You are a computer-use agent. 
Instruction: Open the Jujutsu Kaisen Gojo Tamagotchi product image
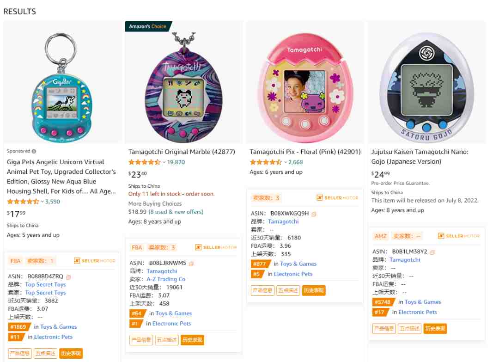(426, 82)
